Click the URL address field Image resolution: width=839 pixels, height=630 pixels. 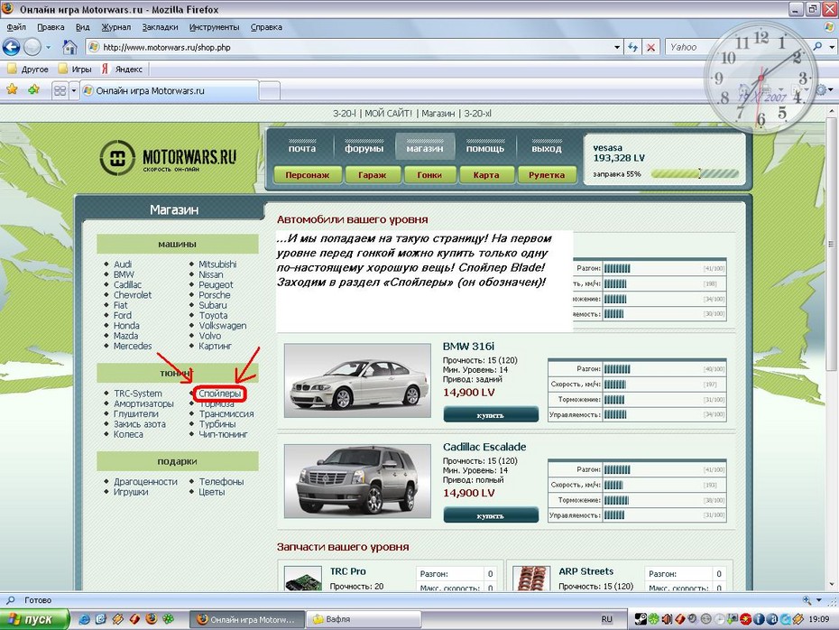(x=350, y=47)
